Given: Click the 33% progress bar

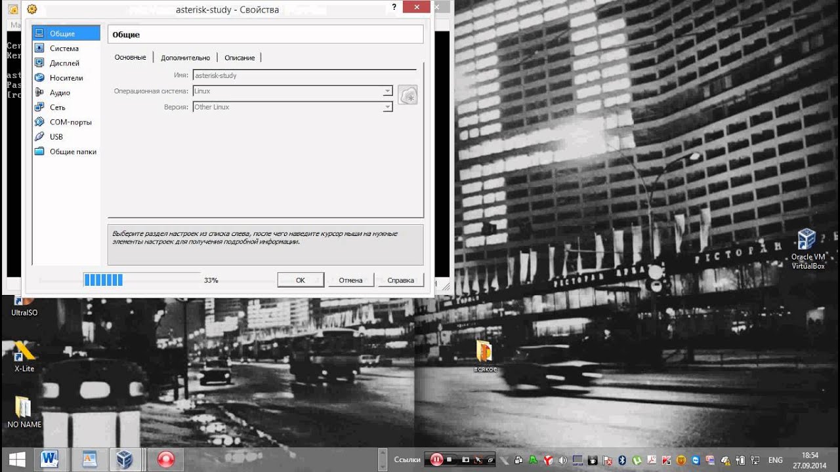Looking at the screenshot, I should click(x=142, y=280).
